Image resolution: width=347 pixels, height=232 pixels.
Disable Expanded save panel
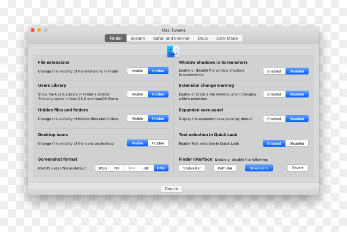[x=297, y=119]
